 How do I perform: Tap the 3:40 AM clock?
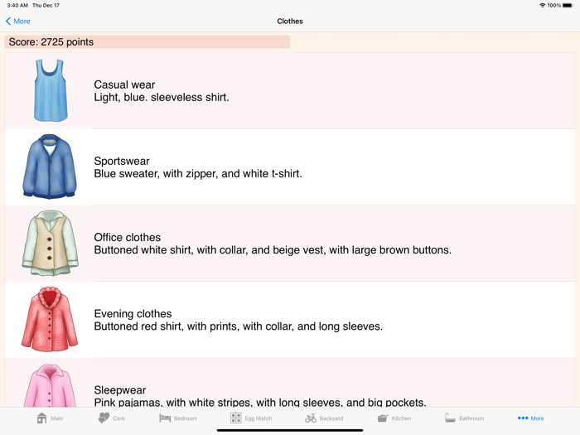pos(17,5)
